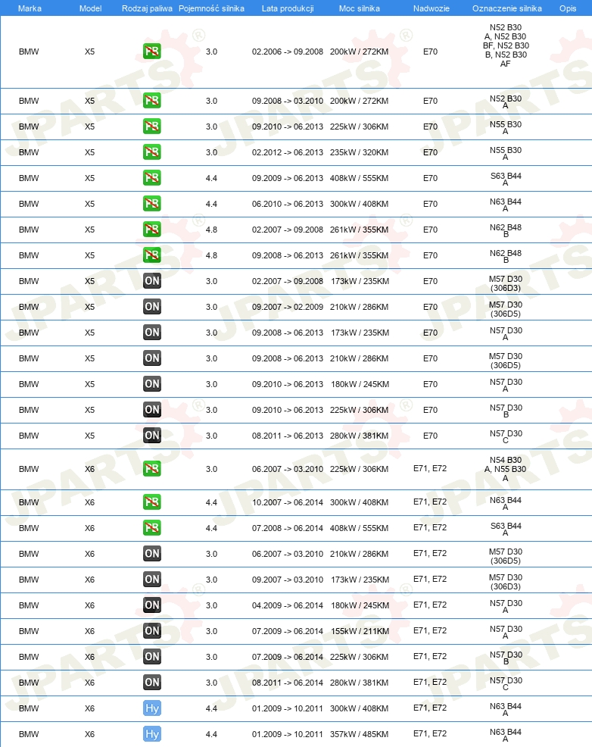The image size is (592, 747).
Task: Click the Lata produkcji column header
Action: pyautogui.click(x=288, y=8)
